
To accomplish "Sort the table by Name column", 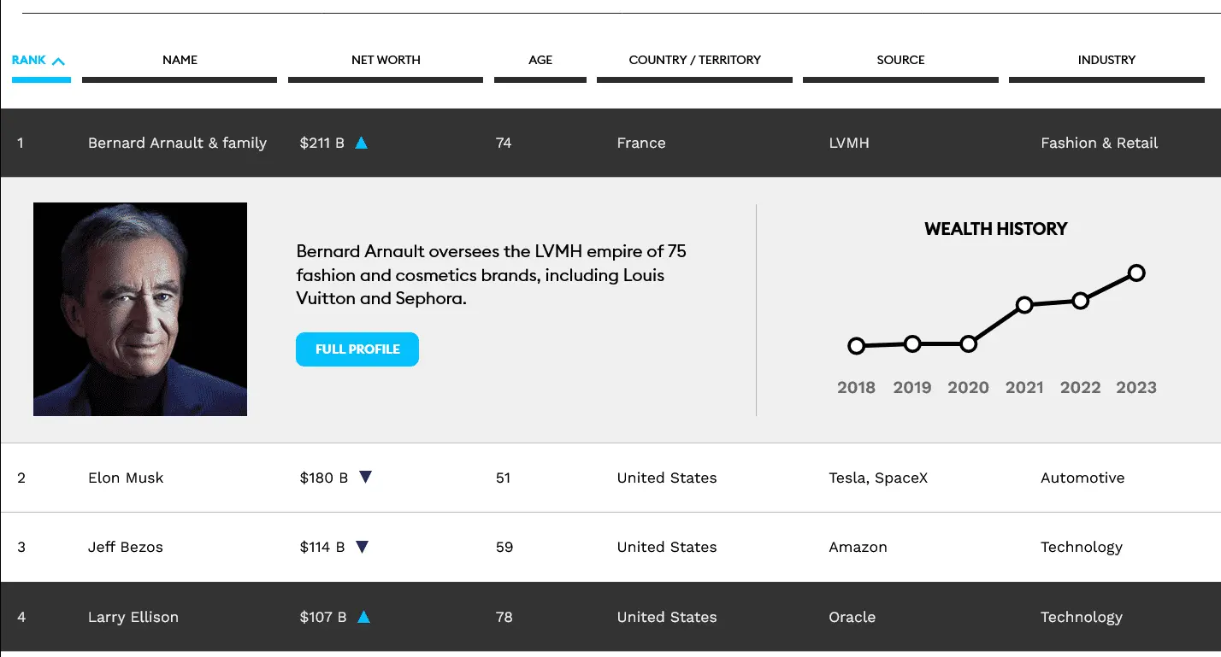I will coord(180,60).
